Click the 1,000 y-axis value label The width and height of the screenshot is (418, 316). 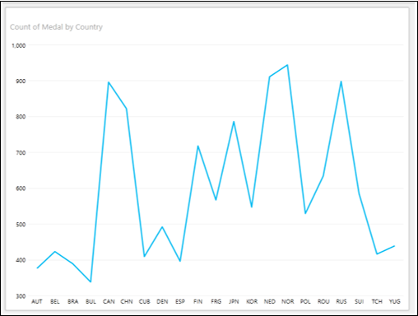tap(19, 45)
